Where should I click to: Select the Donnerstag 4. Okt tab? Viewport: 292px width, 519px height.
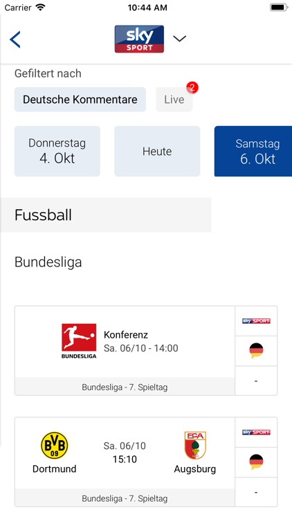(x=57, y=151)
